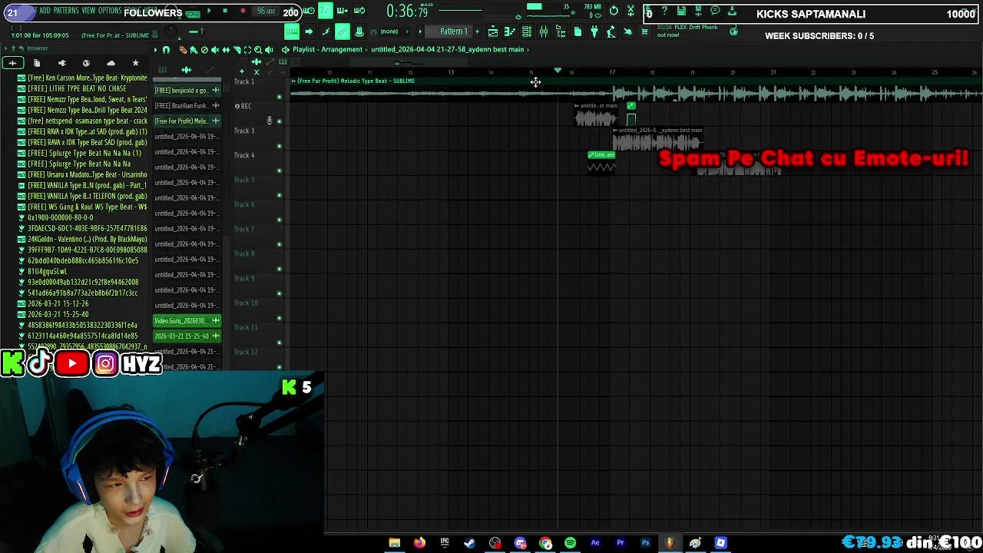Mute Track 3 using its green dot
This screenshot has width=983, height=553.
(279, 146)
